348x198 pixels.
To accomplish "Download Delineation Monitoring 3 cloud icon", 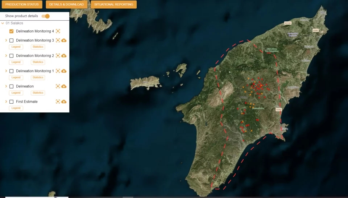I will point(64,40).
